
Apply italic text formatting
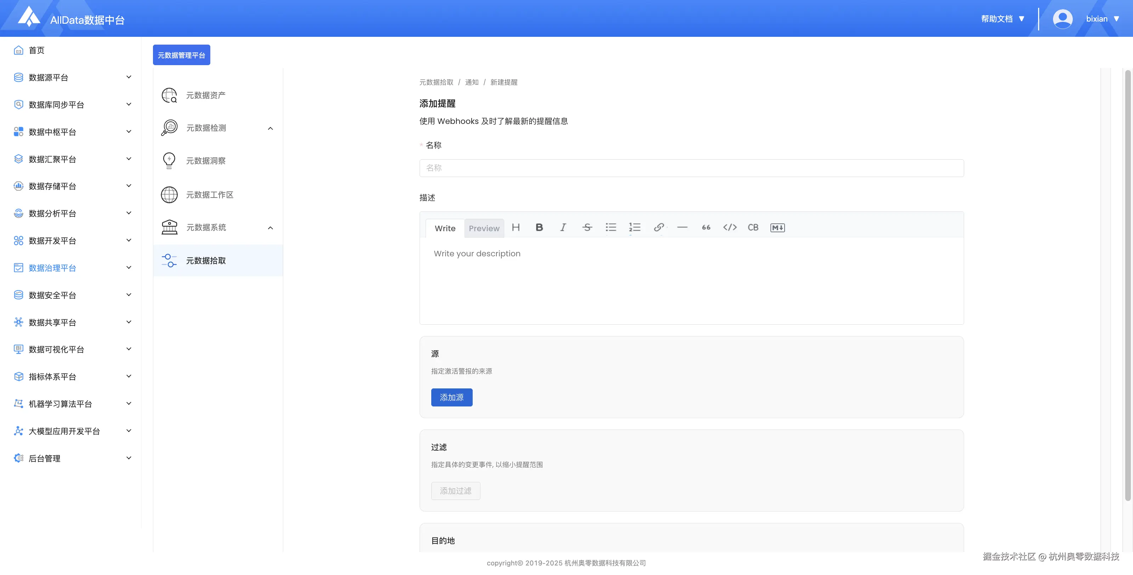[563, 227]
